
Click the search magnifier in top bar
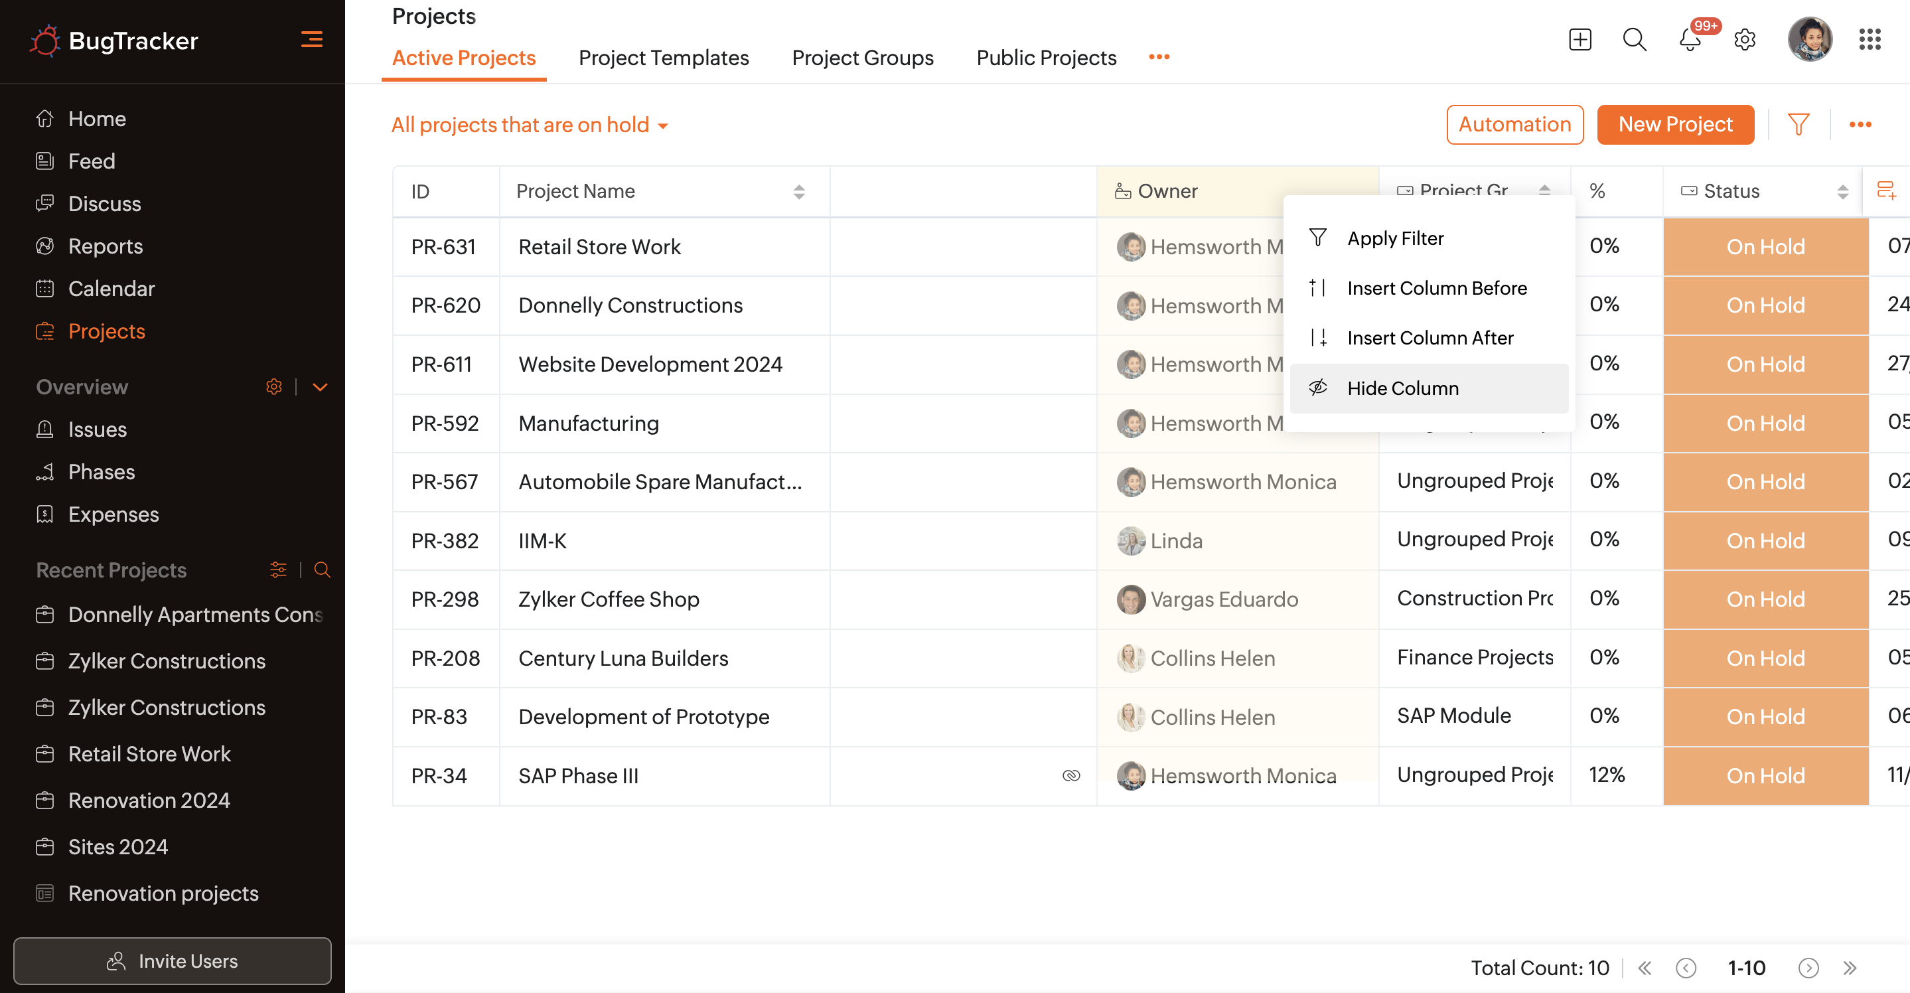coord(1634,39)
